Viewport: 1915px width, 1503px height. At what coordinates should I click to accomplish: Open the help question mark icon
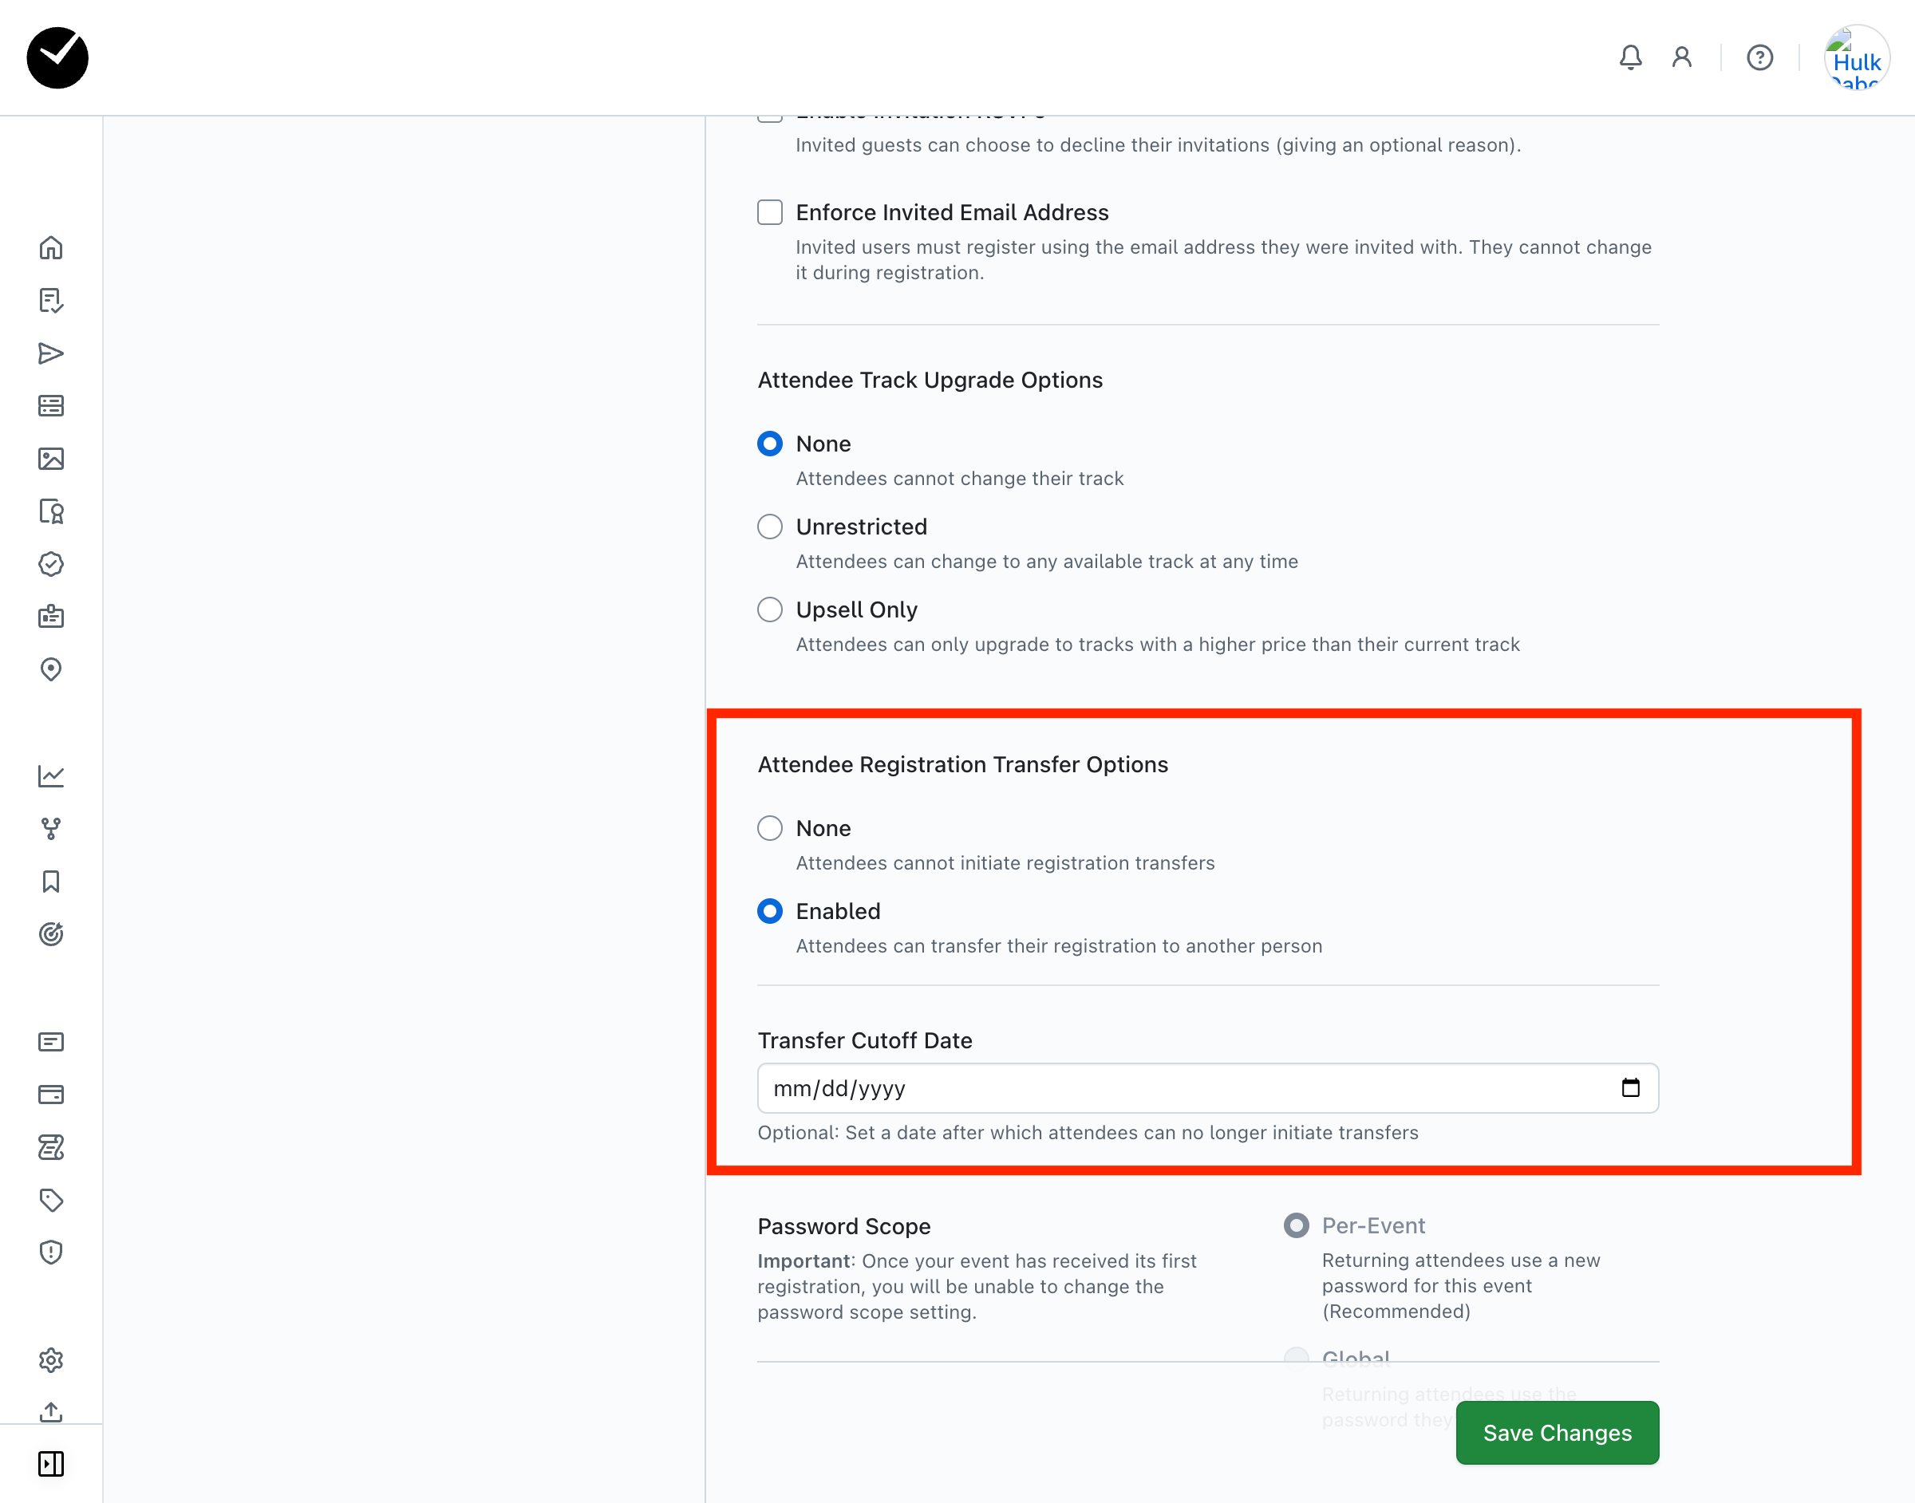1759,58
